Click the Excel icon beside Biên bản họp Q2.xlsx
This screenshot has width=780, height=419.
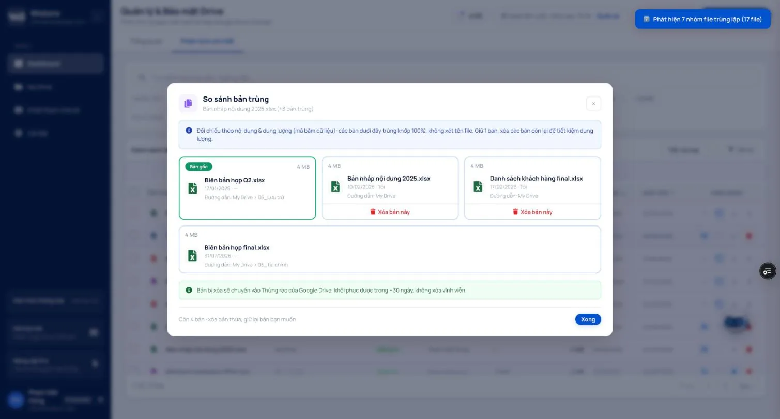point(192,188)
